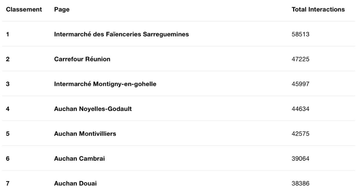363x190 pixels.
Task: Select the 44634 interactions cell
Action: tap(300, 109)
